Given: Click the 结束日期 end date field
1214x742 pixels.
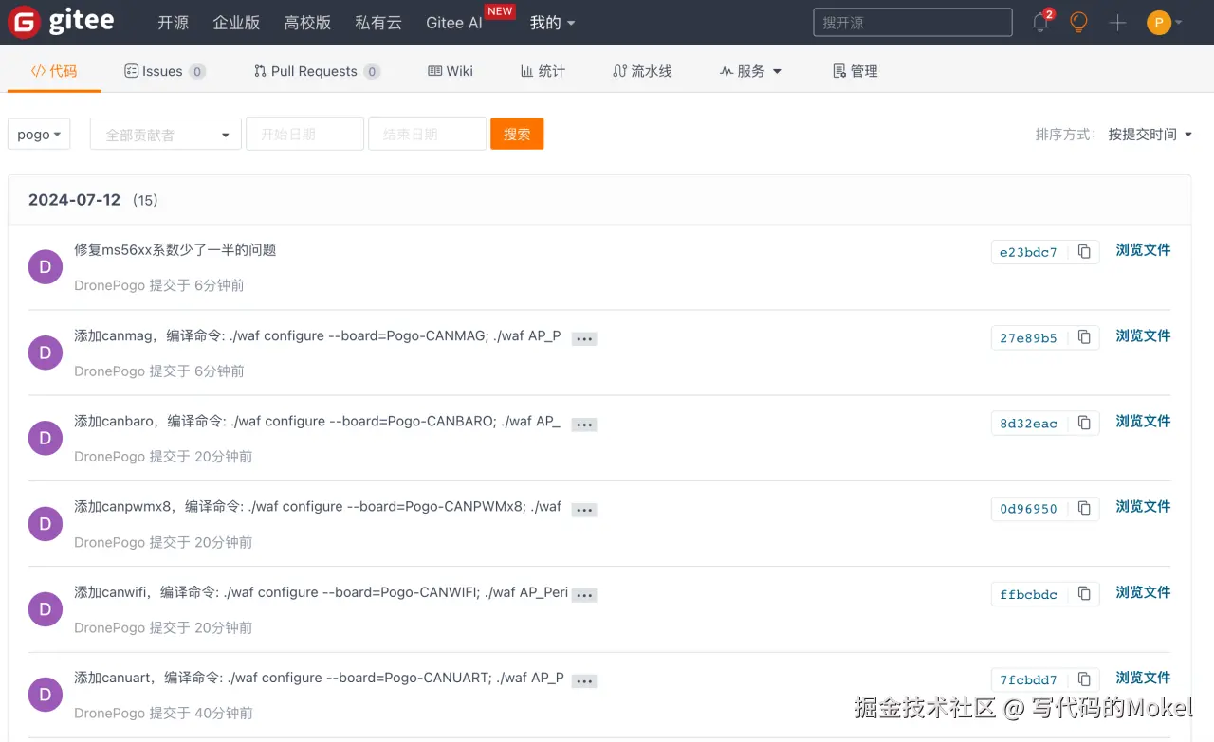Looking at the screenshot, I should (428, 134).
